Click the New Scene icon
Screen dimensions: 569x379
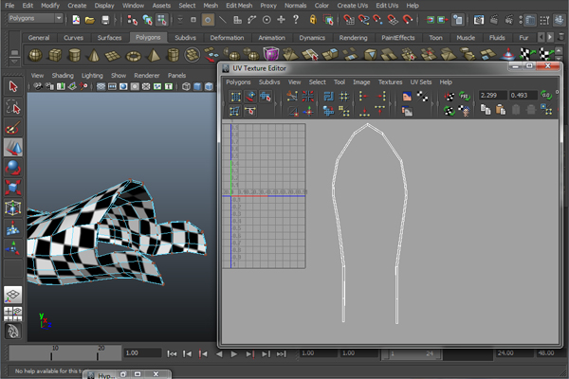[x=76, y=20]
